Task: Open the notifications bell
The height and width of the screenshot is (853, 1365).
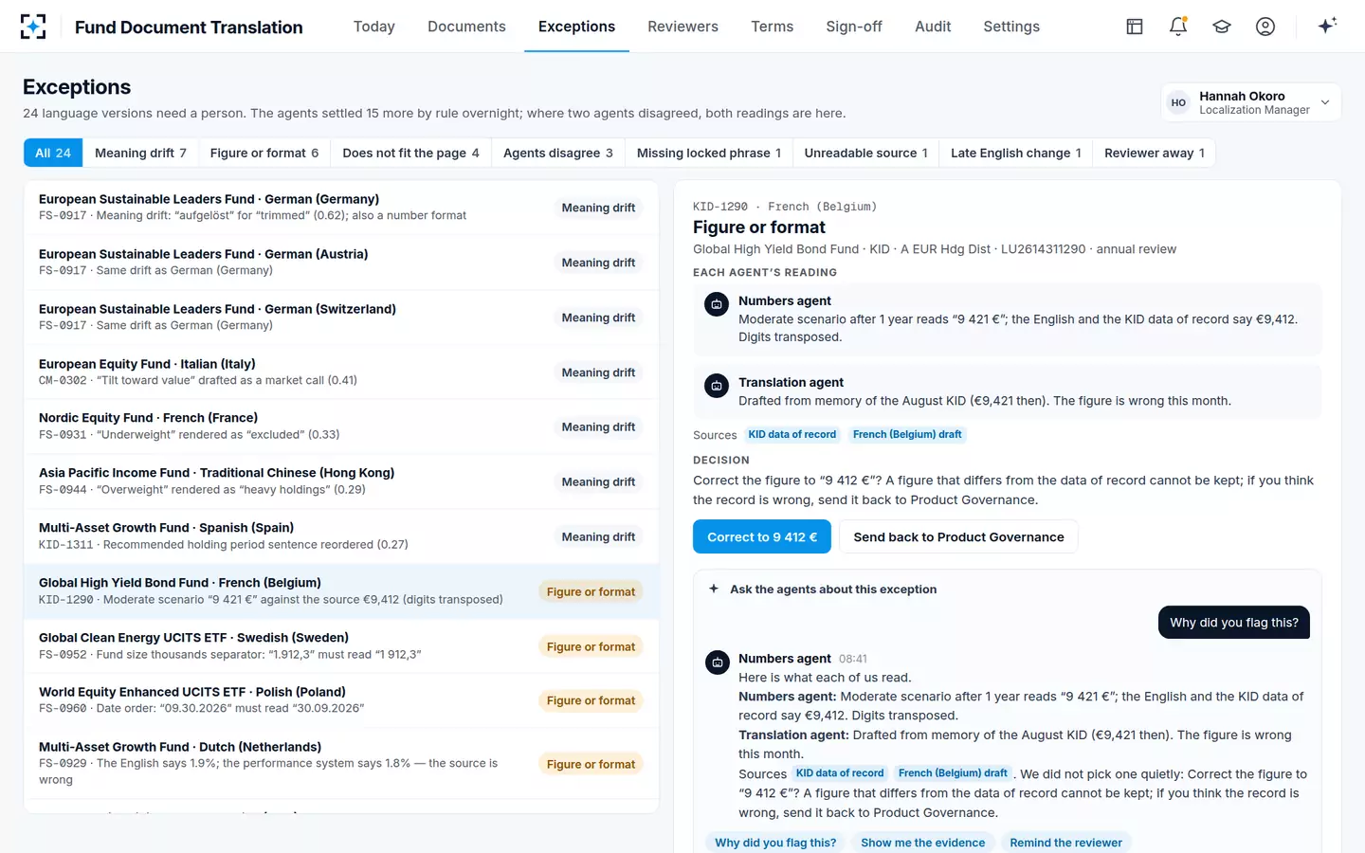Action: coord(1178,27)
